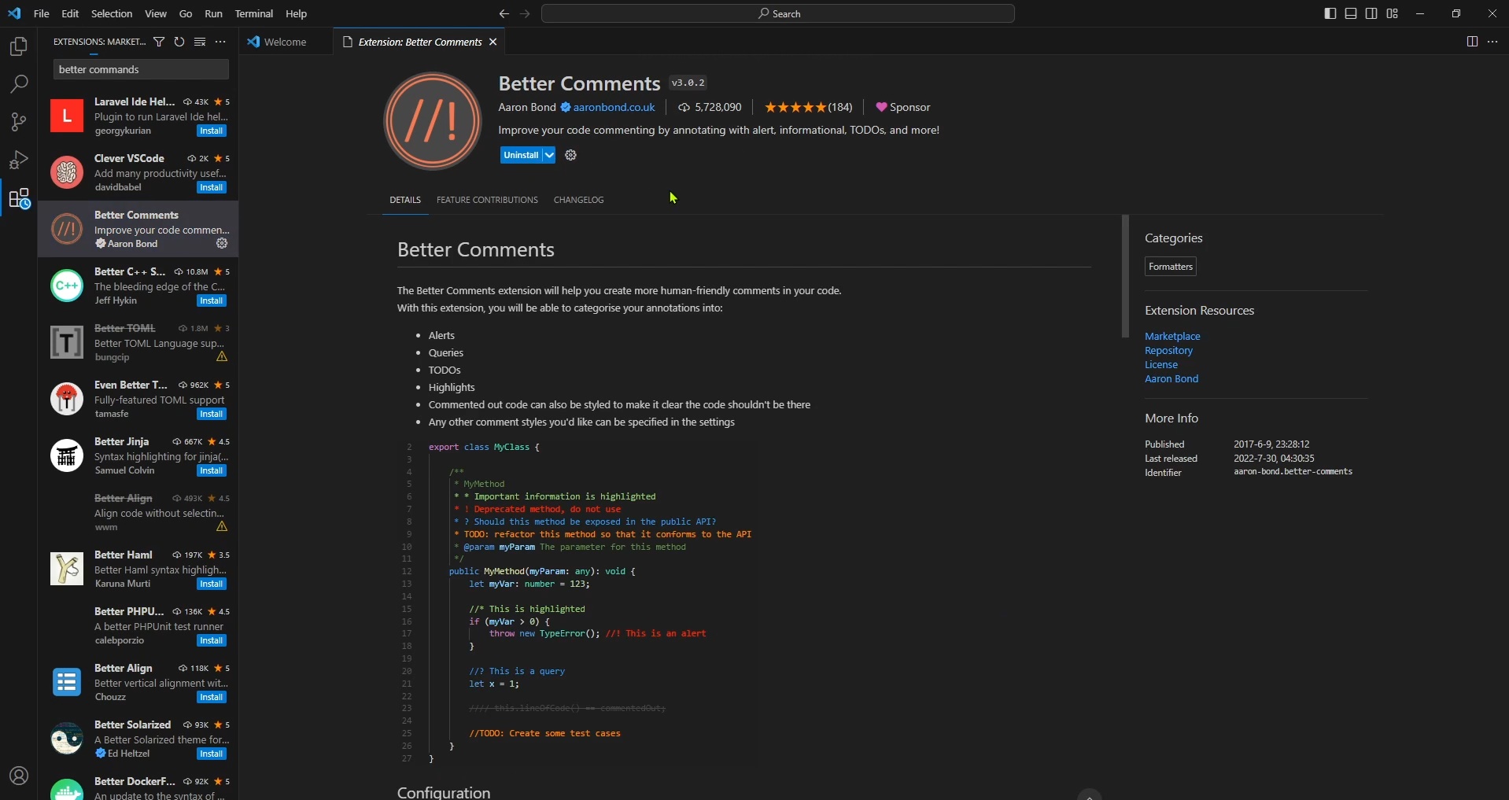Select the Details tab

[x=405, y=200]
